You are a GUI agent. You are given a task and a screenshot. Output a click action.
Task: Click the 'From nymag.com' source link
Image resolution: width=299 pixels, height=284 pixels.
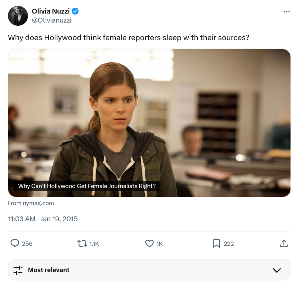click(31, 203)
